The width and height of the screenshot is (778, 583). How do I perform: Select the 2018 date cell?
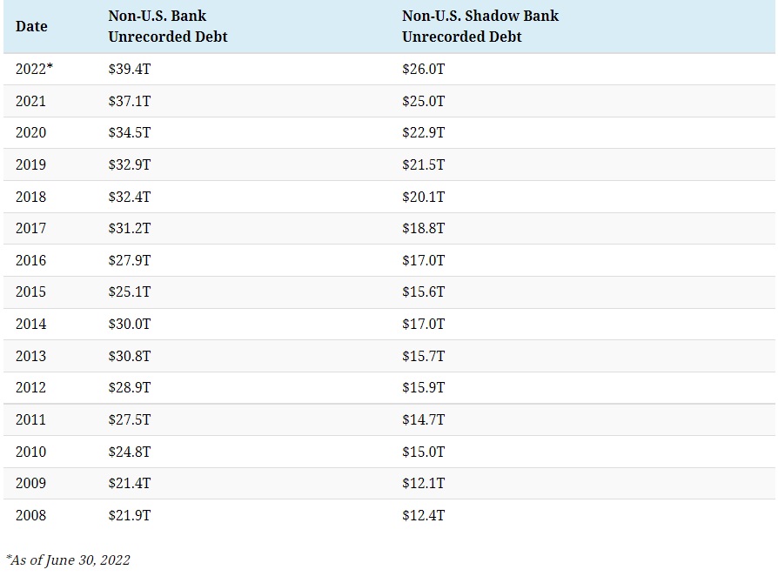[30, 197]
